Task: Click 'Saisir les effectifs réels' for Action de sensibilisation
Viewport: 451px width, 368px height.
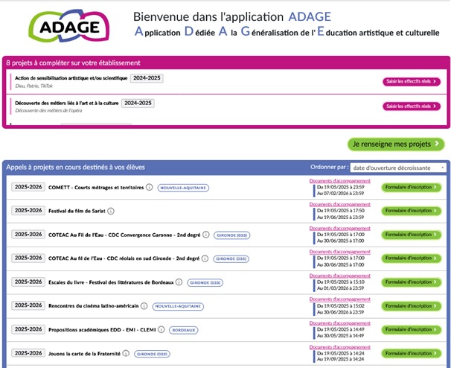Action: pyautogui.click(x=412, y=81)
